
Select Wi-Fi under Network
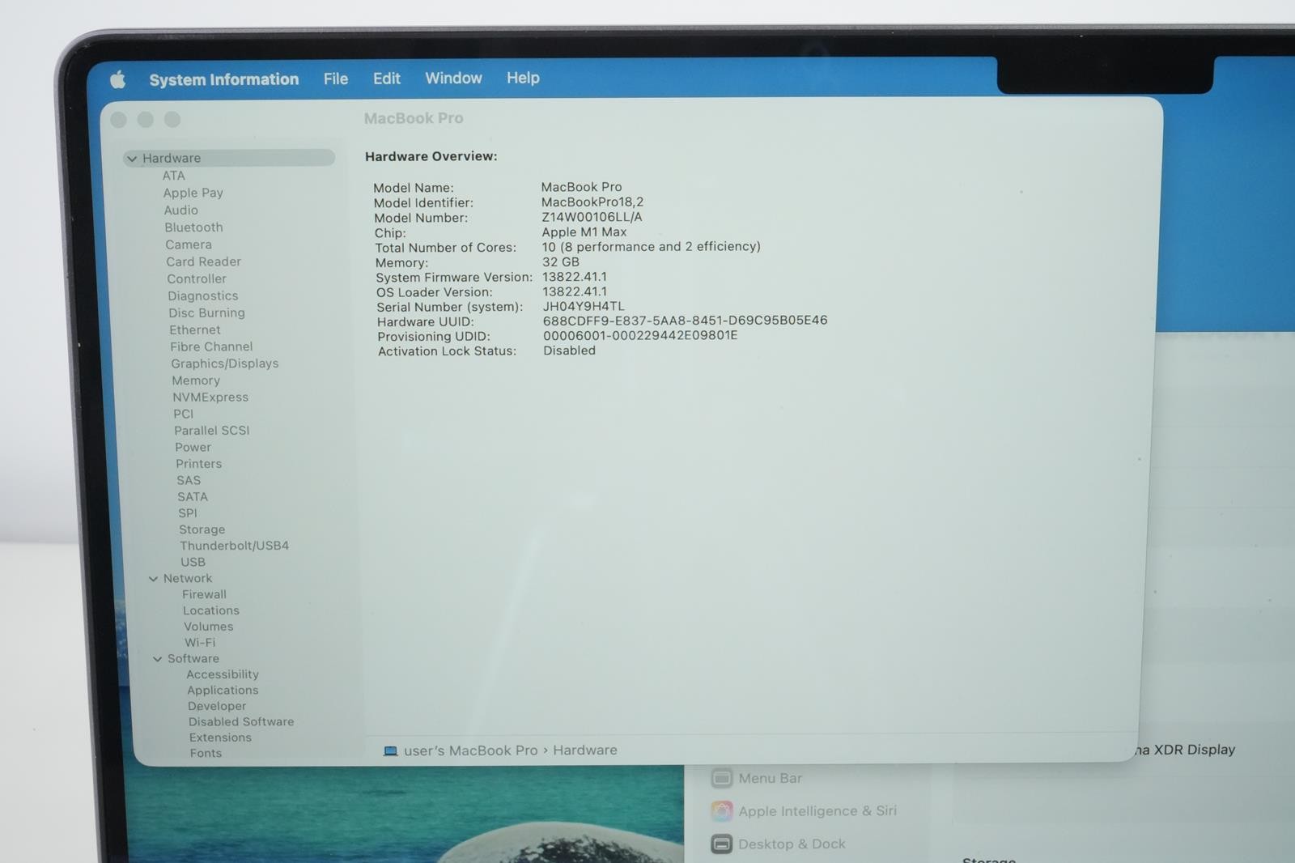pyautogui.click(x=200, y=643)
